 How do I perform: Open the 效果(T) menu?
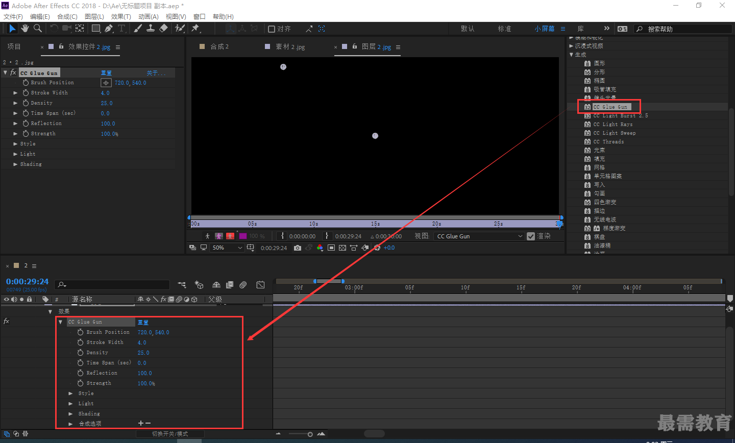point(121,16)
